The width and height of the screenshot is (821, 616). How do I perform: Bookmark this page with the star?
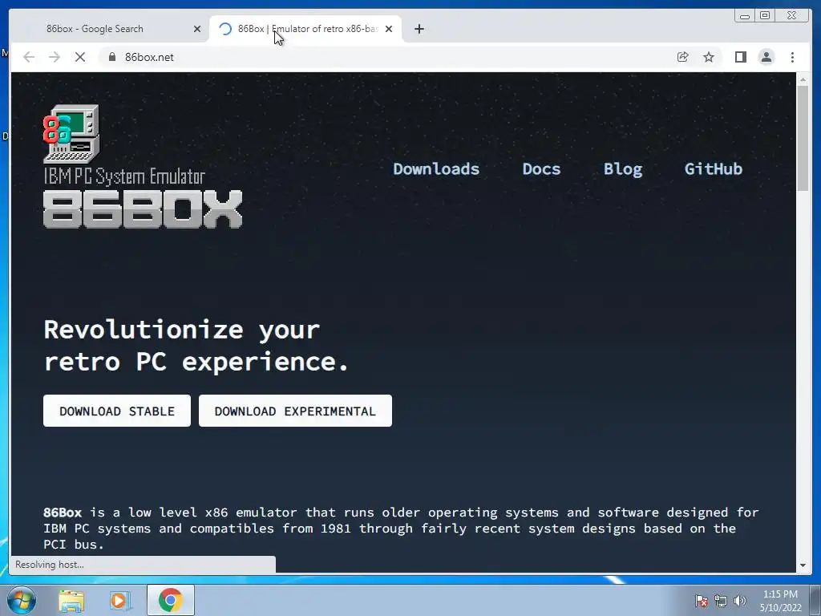pos(709,57)
